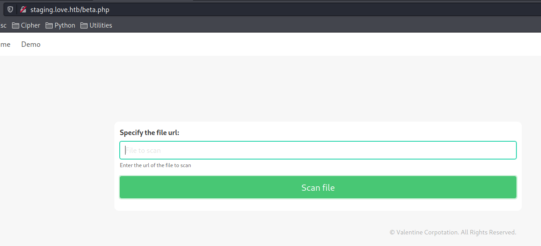The image size is (541, 246).
Task: Click blank area of white navigation bar
Action: click(268, 45)
